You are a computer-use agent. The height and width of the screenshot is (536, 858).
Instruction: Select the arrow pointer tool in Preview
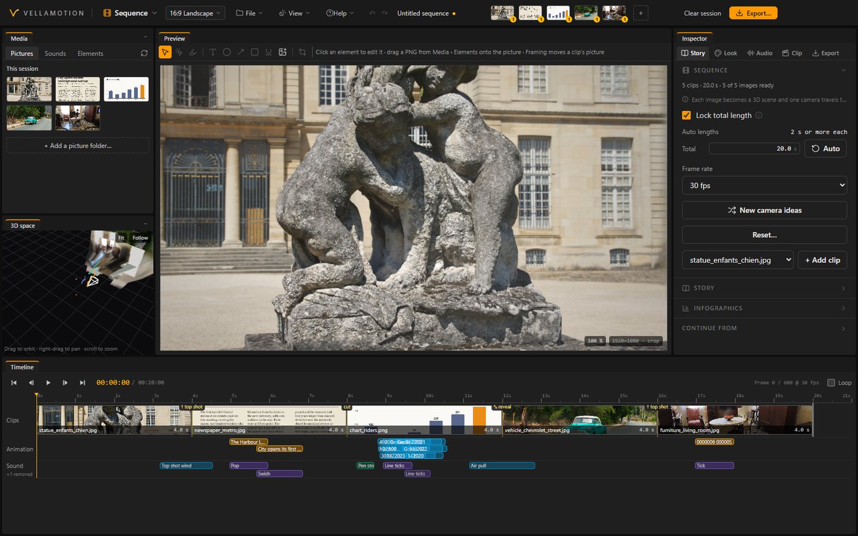[165, 52]
